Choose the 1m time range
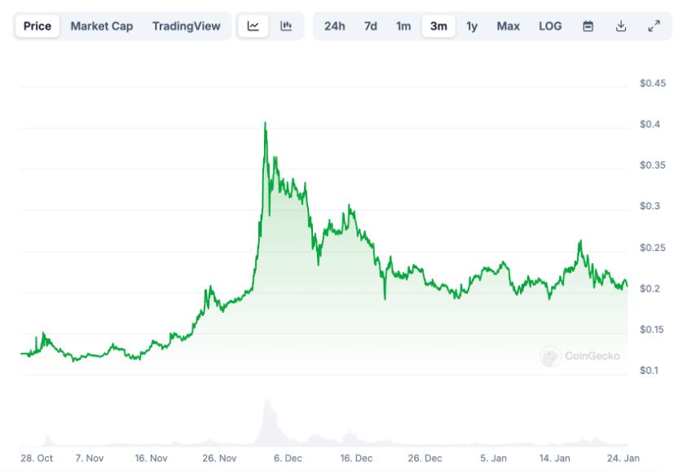678x474 pixels. click(403, 26)
